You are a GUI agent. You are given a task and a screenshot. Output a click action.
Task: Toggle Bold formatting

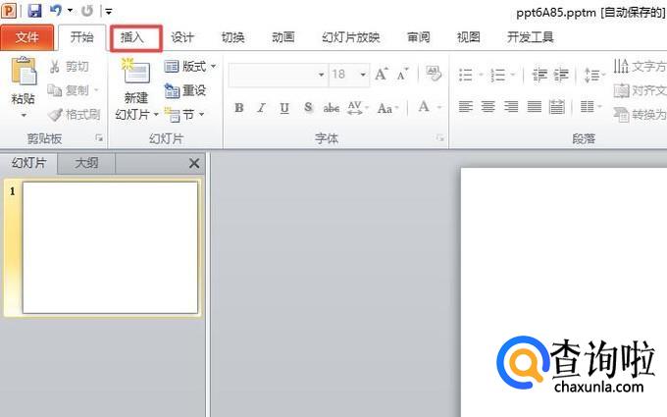coord(239,108)
